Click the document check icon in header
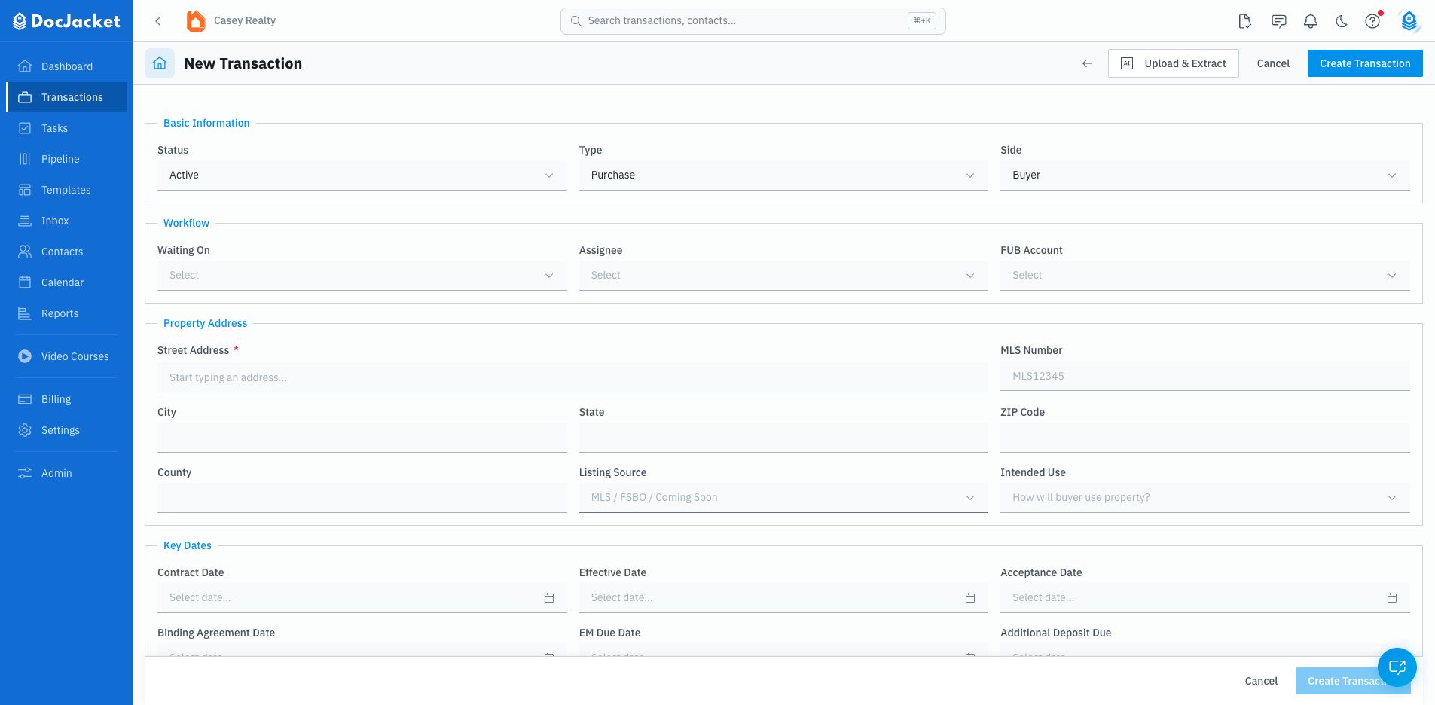Viewport: 1435px width, 705px height. coord(1245,21)
